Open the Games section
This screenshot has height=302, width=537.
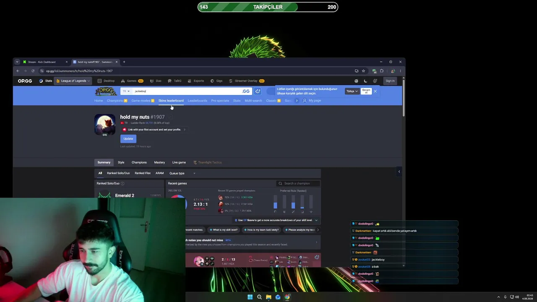132,81
